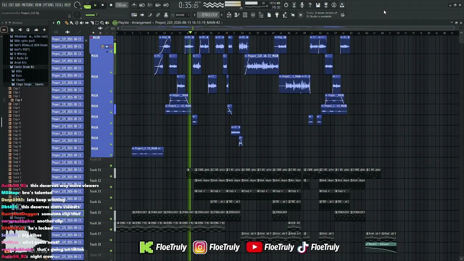This screenshot has width=464, height=261.
Task: Pause playback with the pause button
Action: click(95, 5)
